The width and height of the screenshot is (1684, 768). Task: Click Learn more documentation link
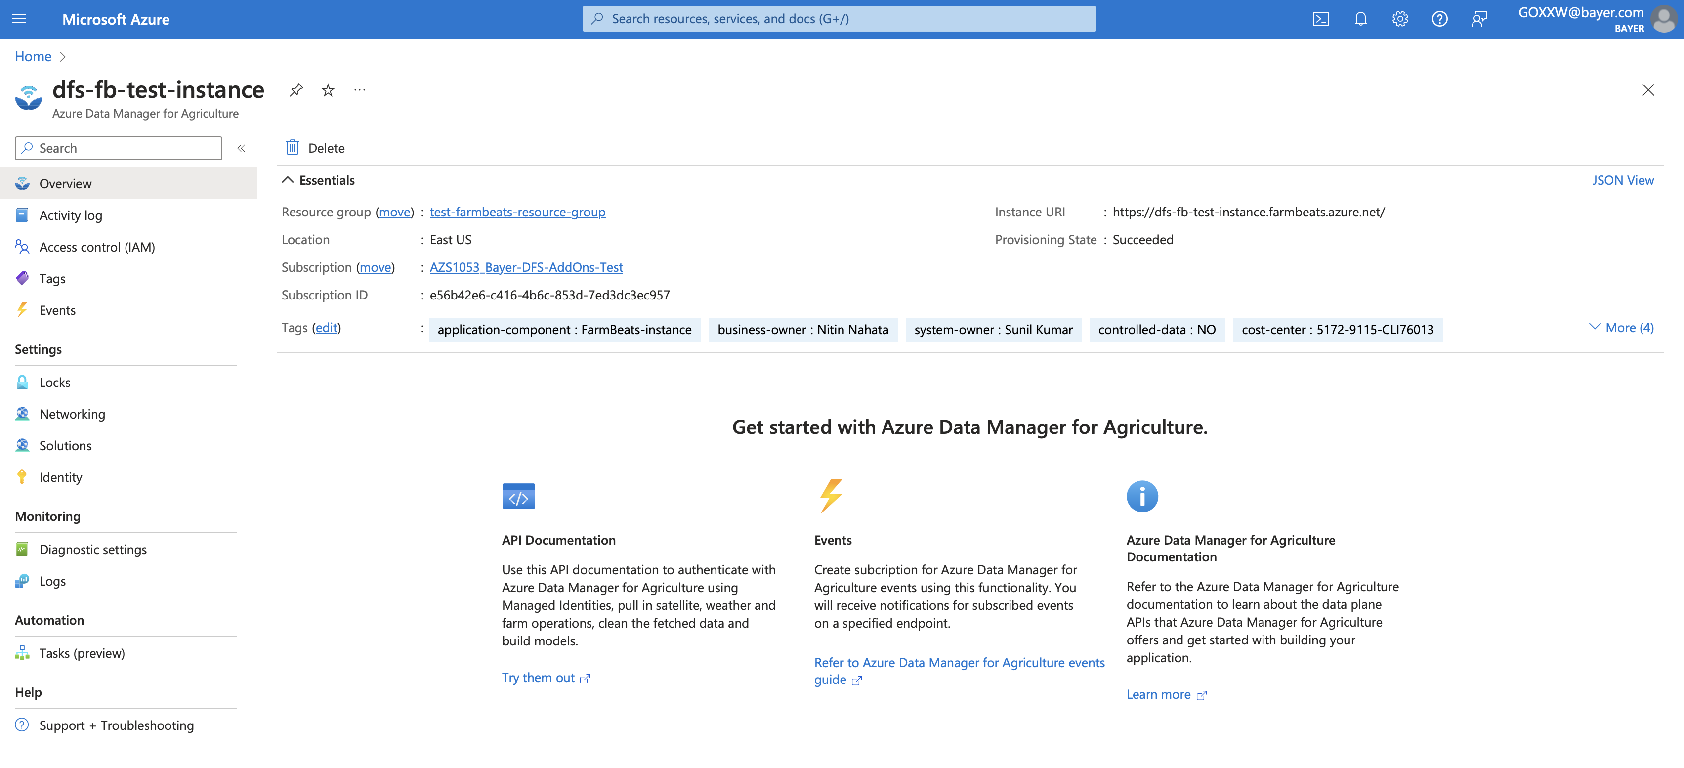coord(1166,694)
